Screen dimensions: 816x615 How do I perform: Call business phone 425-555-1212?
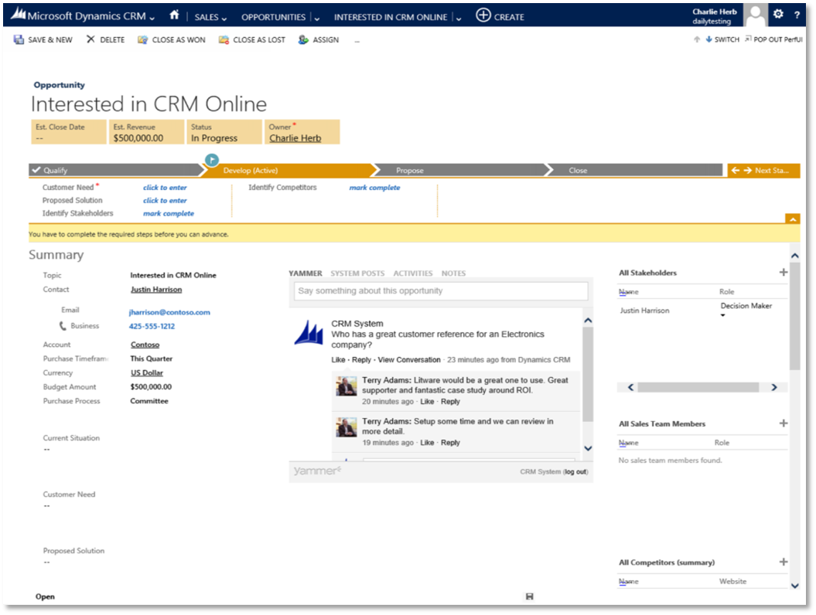[152, 327]
